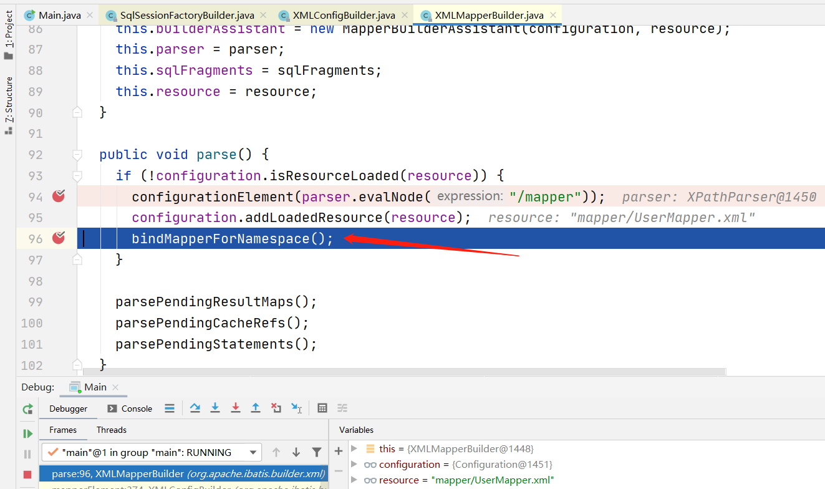Click fold end marker at line 97
This screenshot has width=825, height=489.
coord(77,259)
